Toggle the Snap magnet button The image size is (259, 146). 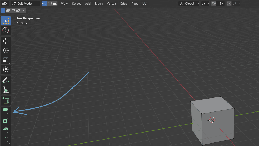[213, 4]
